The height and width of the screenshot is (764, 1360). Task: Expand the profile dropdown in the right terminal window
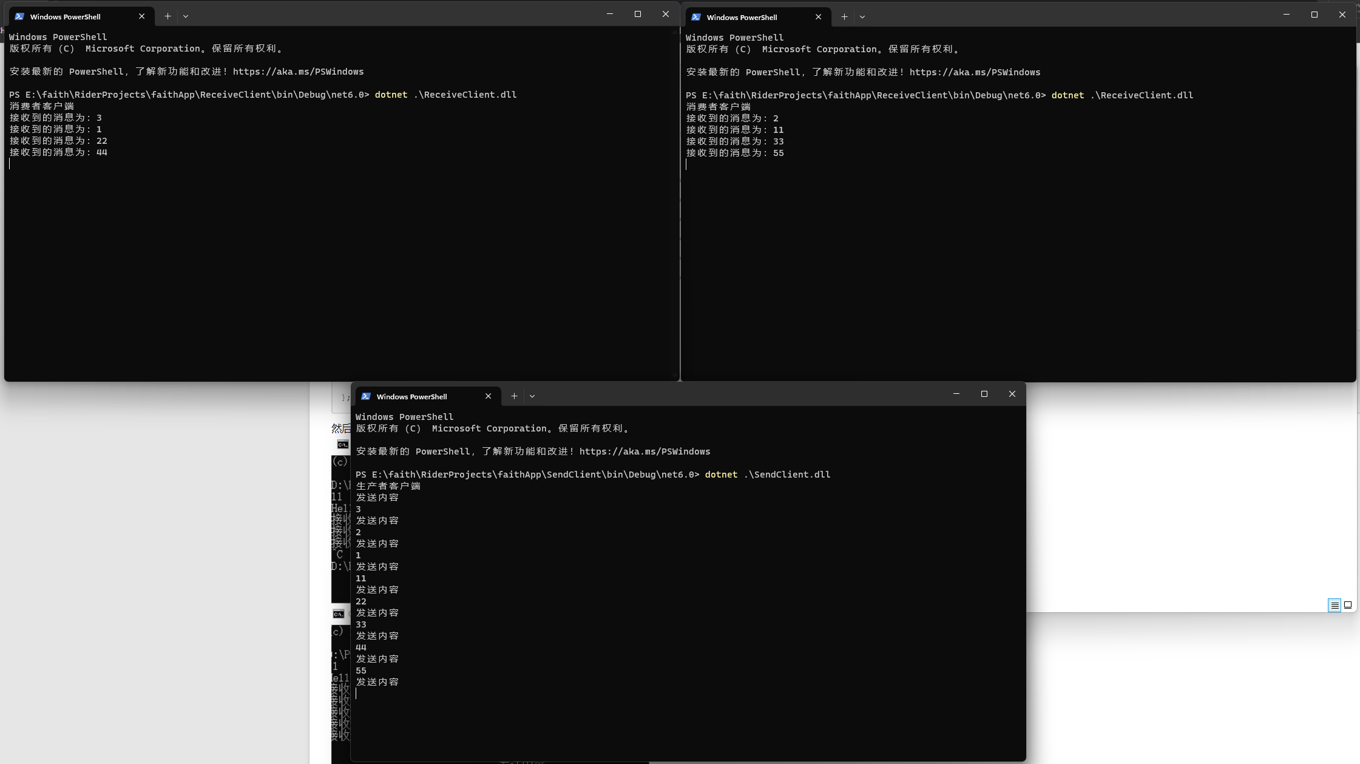click(862, 17)
